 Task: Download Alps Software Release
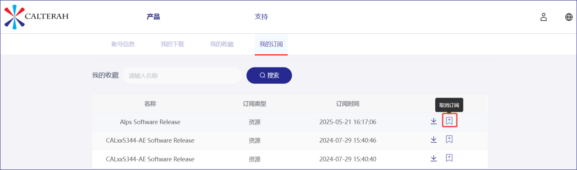click(433, 121)
